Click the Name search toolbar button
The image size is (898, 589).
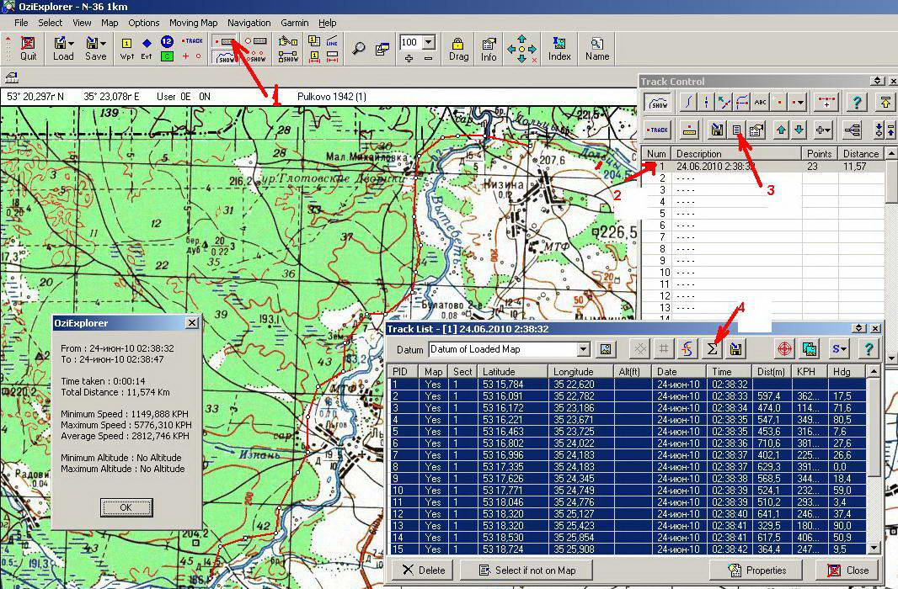pyautogui.click(x=596, y=49)
